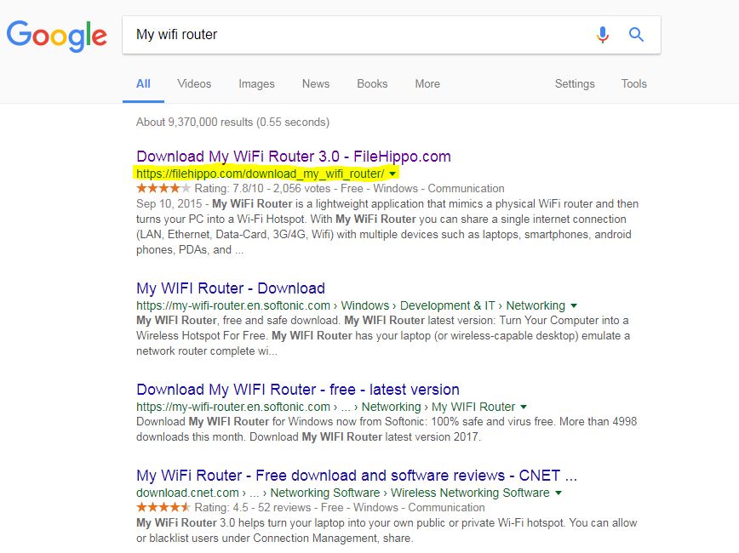Start voice search with microphone icon
The width and height of the screenshot is (739, 553).
click(602, 34)
